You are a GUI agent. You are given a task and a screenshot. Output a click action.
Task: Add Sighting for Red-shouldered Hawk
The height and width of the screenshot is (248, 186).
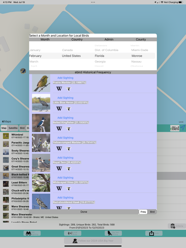[65, 197]
